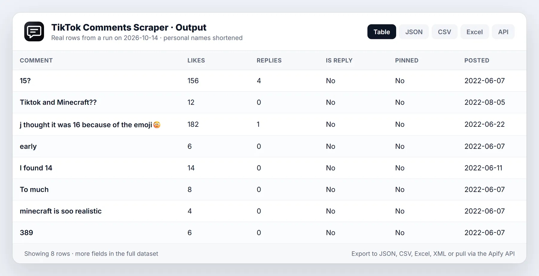The height and width of the screenshot is (276, 539).
Task: Click the export formats footer note
Action: (x=433, y=254)
